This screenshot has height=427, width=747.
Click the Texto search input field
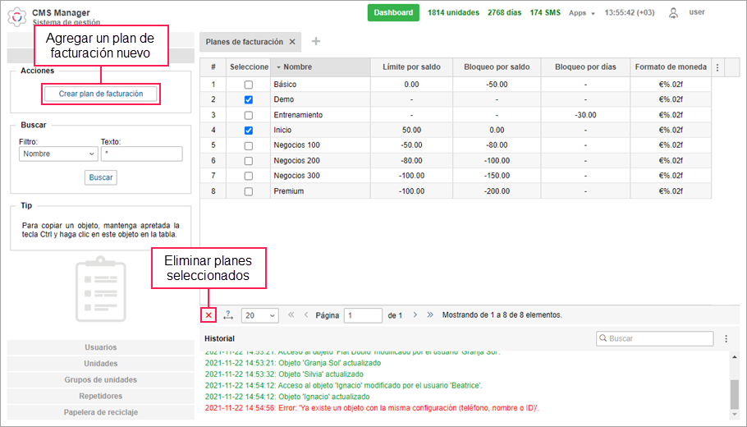pos(141,154)
